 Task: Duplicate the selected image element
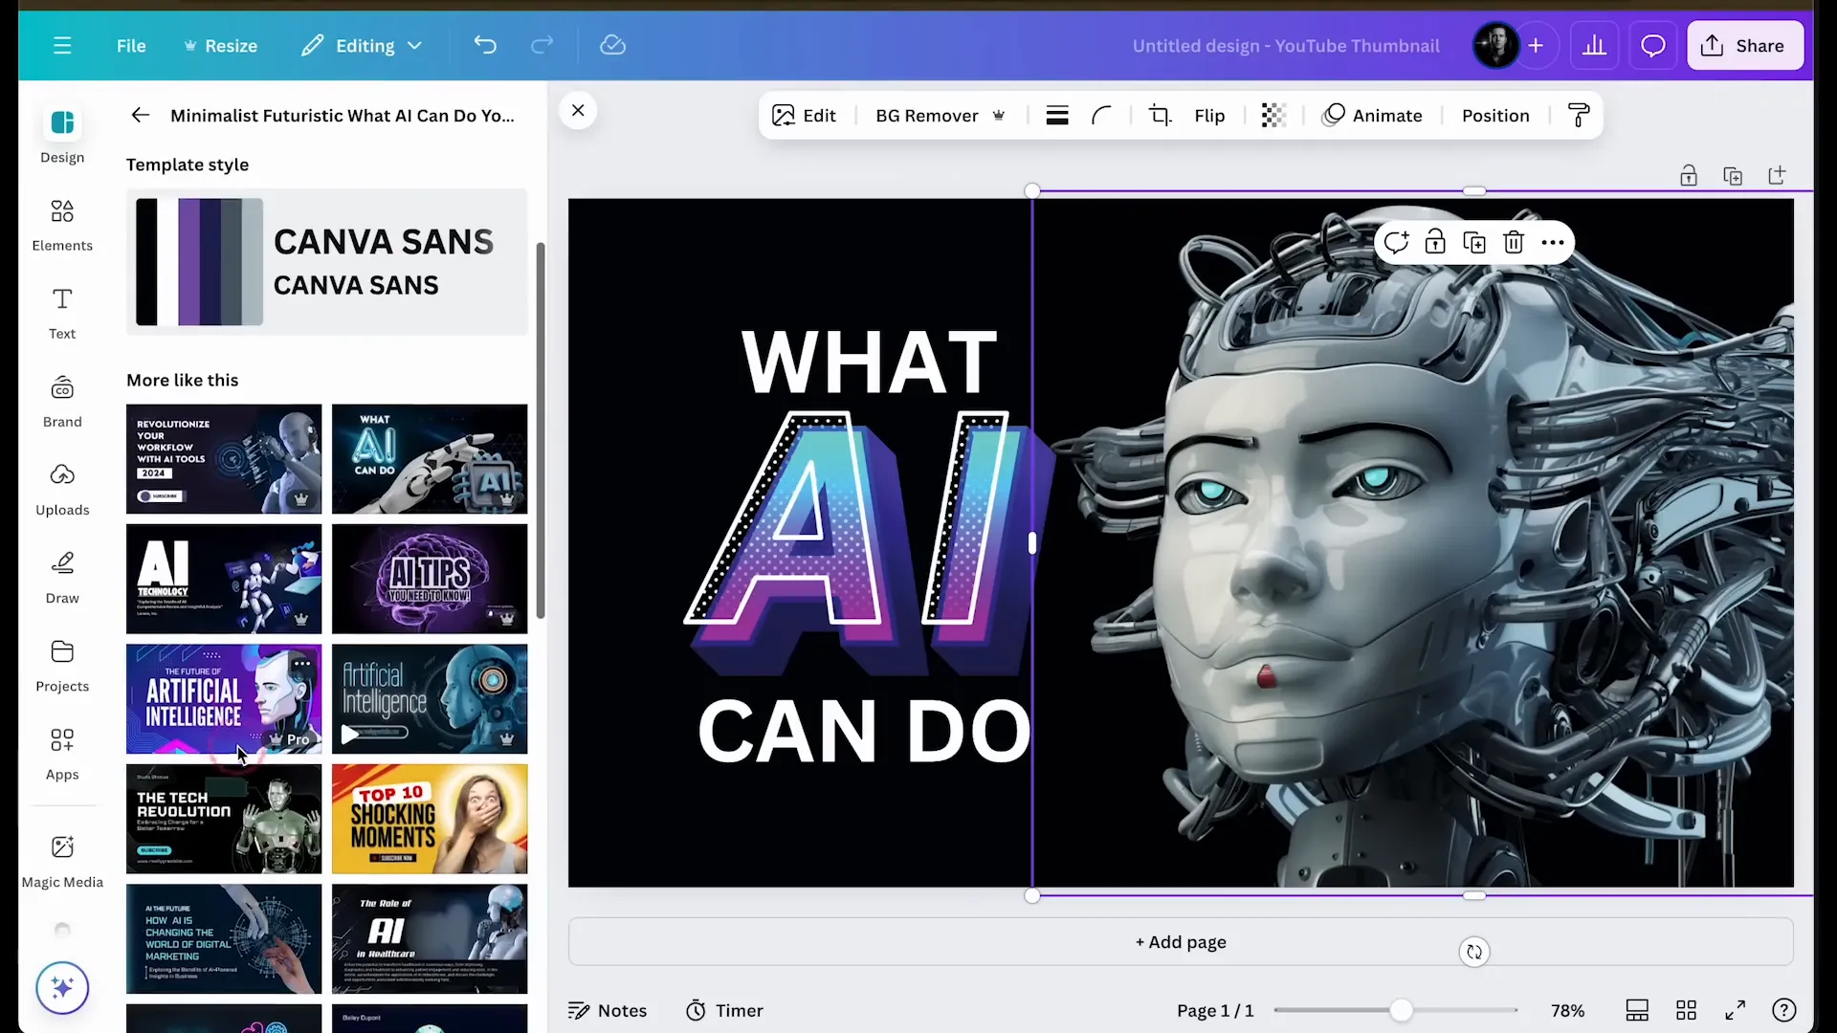1474,242
